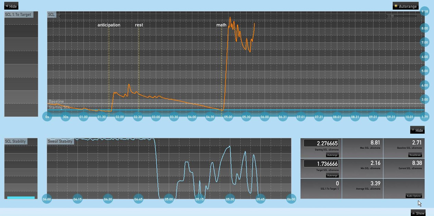Screen dimensions: 434x216
Task: Edit the Target SCL value 1.736666
Action: tap(320, 164)
